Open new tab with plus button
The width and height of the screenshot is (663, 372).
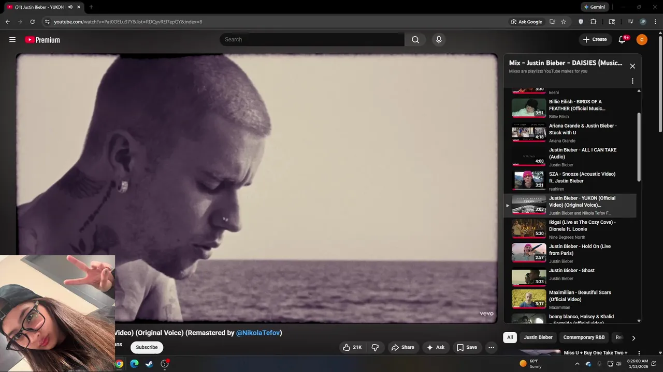click(x=91, y=7)
